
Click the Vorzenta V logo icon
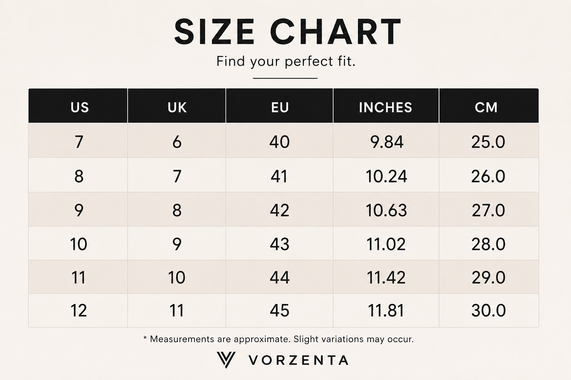pyautogui.click(x=226, y=360)
